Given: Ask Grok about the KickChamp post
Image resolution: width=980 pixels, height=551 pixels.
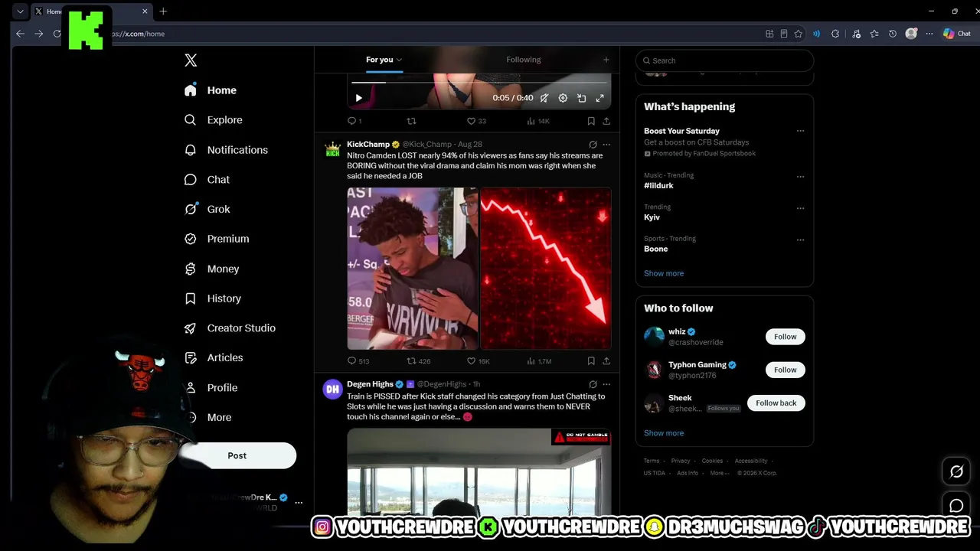Looking at the screenshot, I should [x=593, y=144].
